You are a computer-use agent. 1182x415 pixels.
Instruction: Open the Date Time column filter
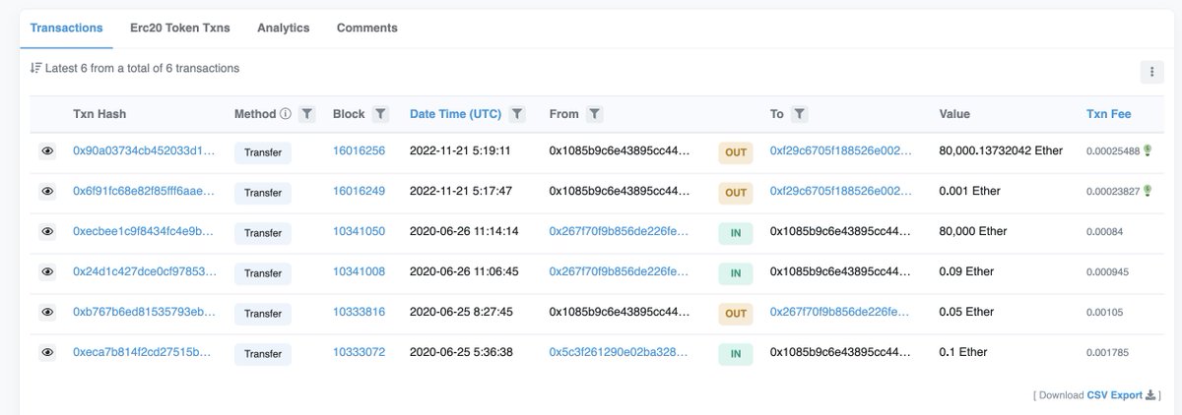click(517, 114)
